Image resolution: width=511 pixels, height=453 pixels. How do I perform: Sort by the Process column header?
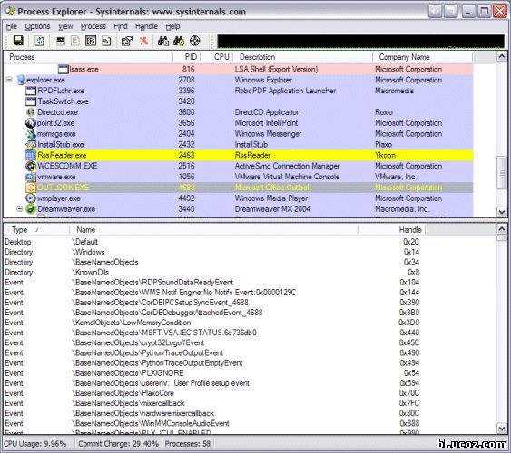88,57
